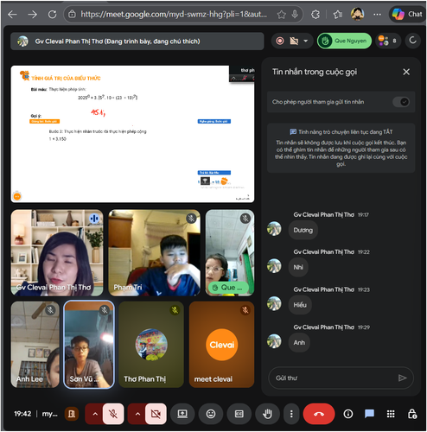Click the orange icon at slide bottom-left

click(x=17, y=196)
